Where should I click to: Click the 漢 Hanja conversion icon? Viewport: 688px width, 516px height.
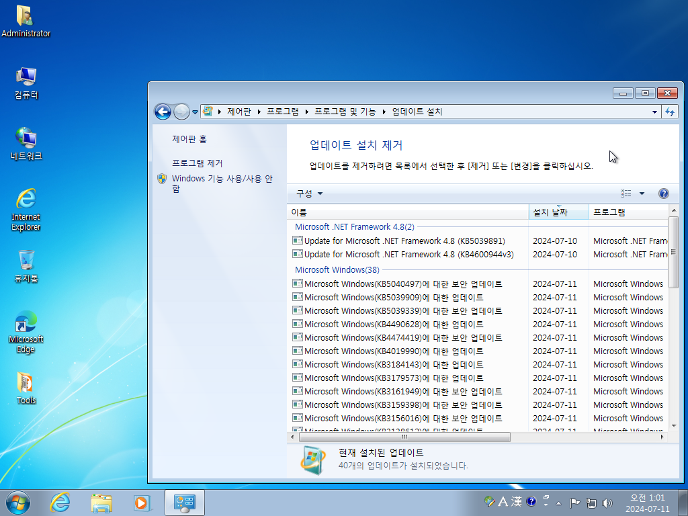click(517, 501)
